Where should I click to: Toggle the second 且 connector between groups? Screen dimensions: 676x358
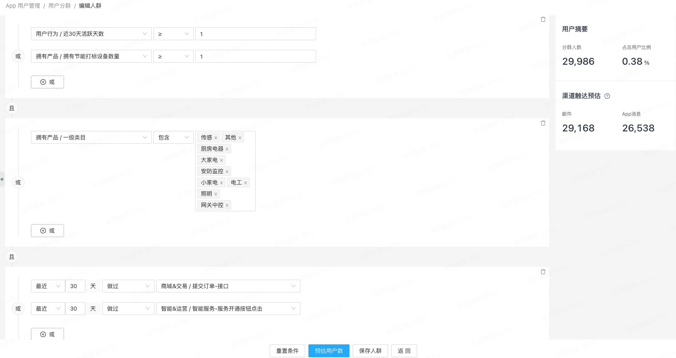[12, 257]
